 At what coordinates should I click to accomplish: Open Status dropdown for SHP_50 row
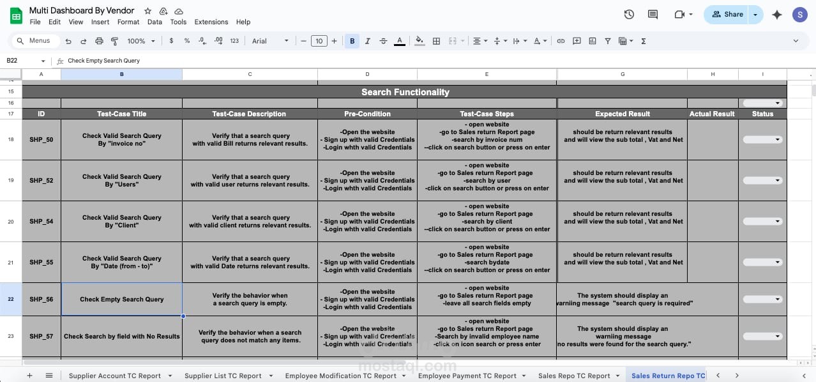pos(762,139)
